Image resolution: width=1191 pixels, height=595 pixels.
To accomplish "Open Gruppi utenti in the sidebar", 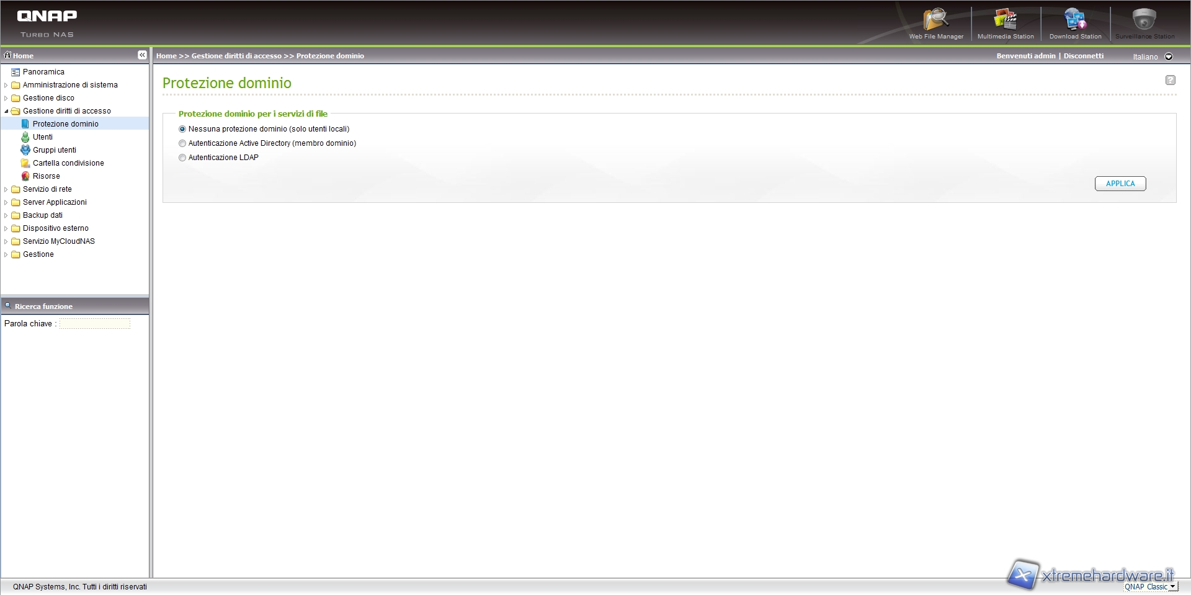I will pos(54,150).
